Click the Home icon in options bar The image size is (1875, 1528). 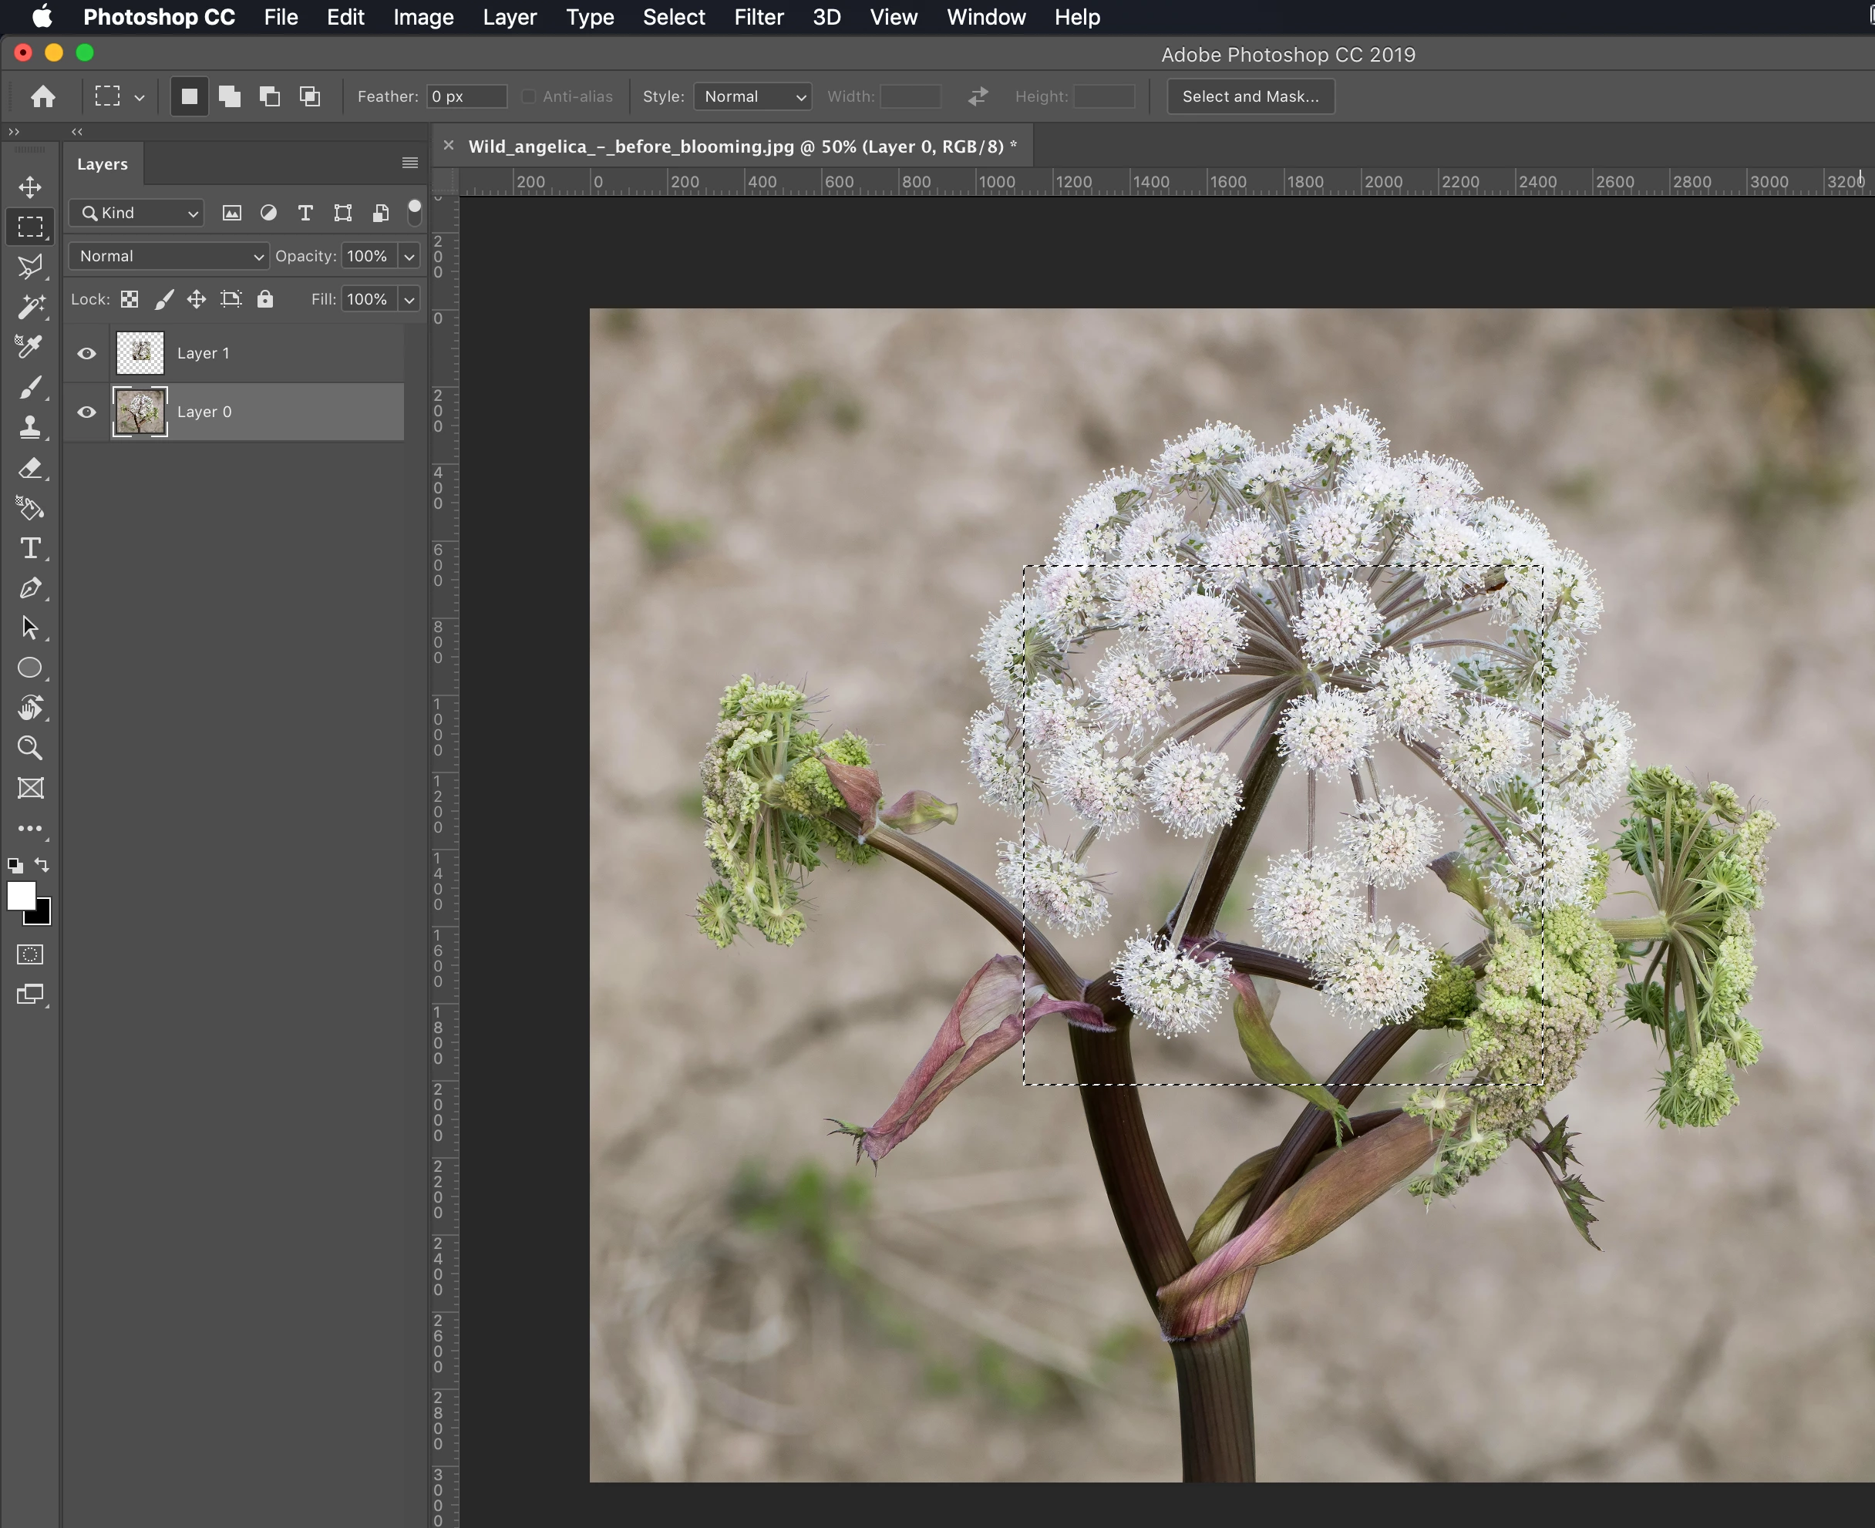(43, 96)
